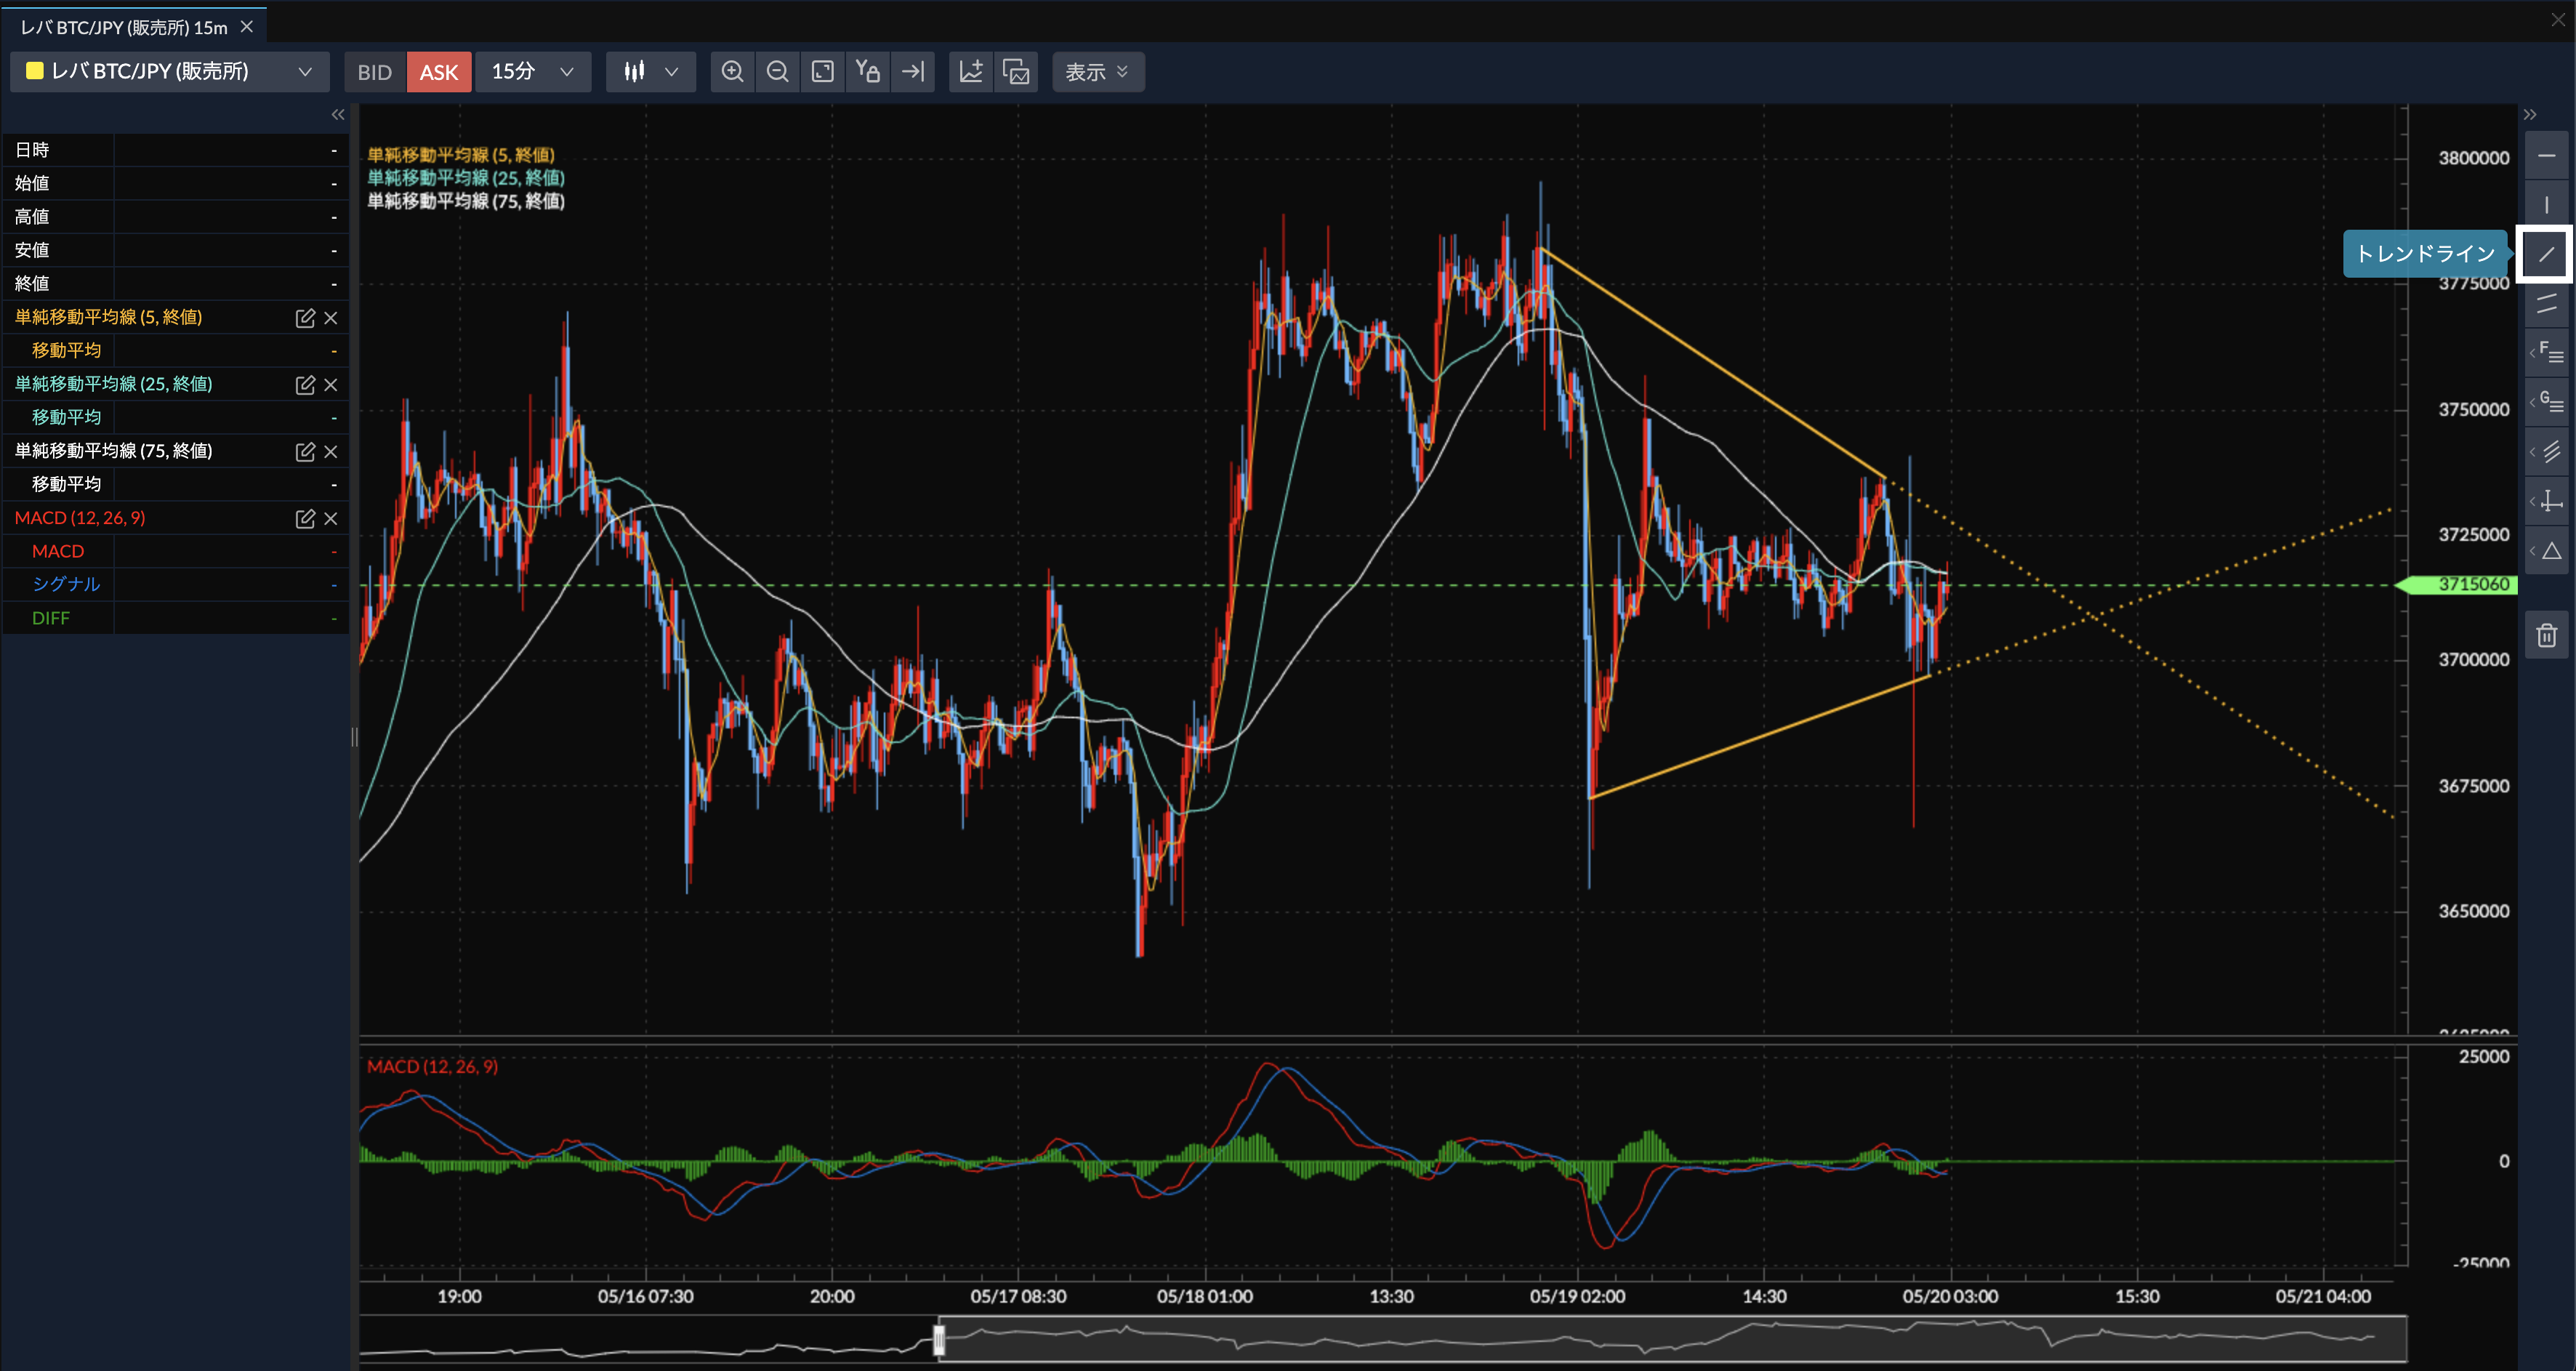
Task: Remove the MACD (12, 26, 9) indicator
Action: (x=331, y=519)
